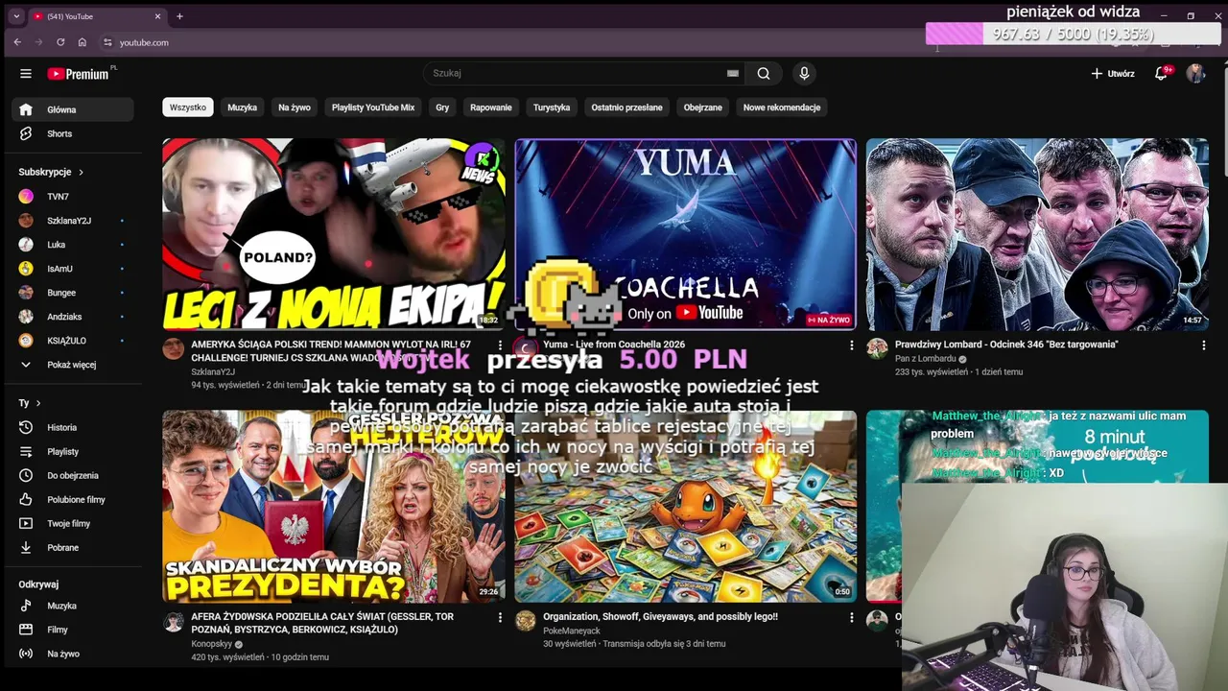Go back with browser back arrow
Viewport: 1228px width, 691px height.
tap(17, 42)
